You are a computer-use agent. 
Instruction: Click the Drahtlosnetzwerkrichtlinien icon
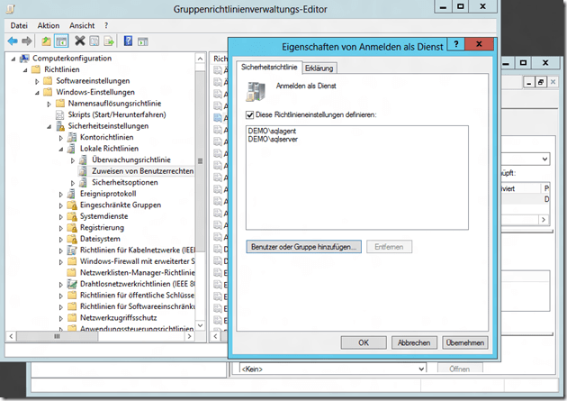72,284
